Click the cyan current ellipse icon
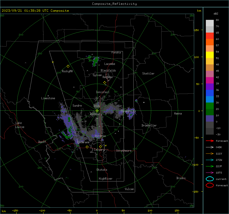229x214 pixels. pos(210,179)
